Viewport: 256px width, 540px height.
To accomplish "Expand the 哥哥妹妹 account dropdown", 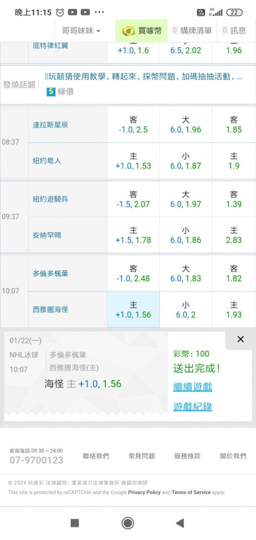I will point(81,31).
